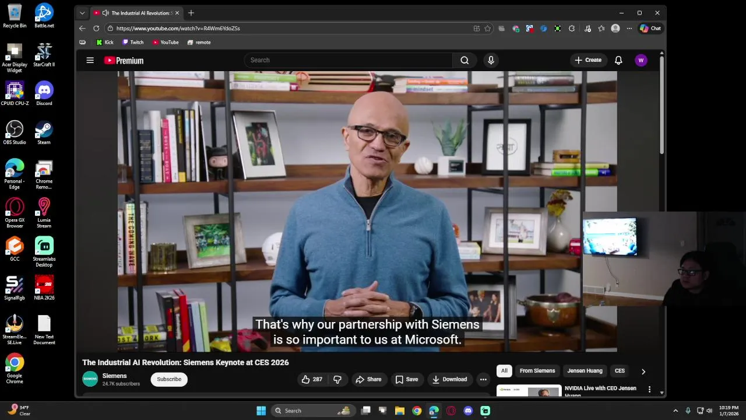Screen dimensions: 746x420
Task: Reload the YouTube page
Action: click(x=96, y=28)
